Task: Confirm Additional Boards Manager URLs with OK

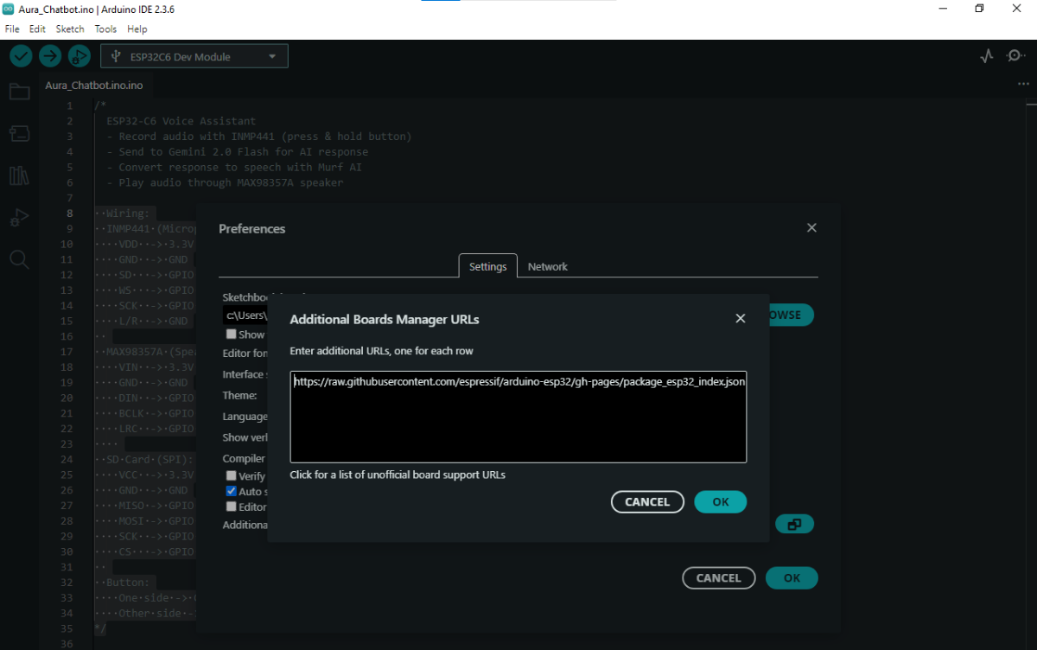Action: (720, 502)
